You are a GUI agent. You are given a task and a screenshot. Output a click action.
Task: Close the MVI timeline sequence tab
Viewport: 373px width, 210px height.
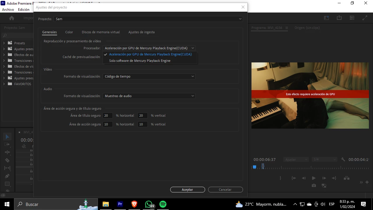pyautogui.click(x=20, y=132)
